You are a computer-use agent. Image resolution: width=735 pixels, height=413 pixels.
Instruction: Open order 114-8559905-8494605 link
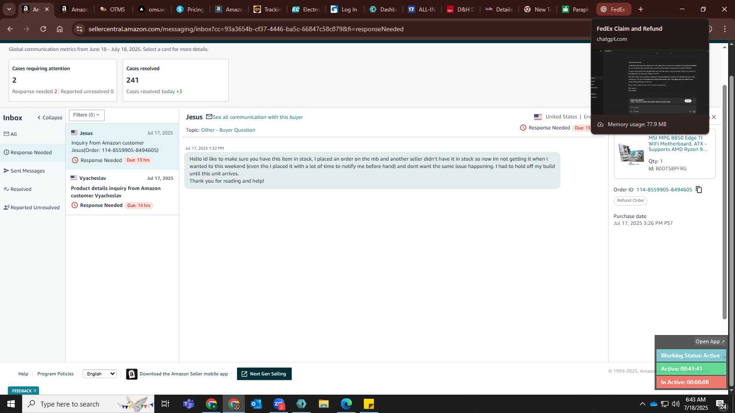(x=664, y=190)
